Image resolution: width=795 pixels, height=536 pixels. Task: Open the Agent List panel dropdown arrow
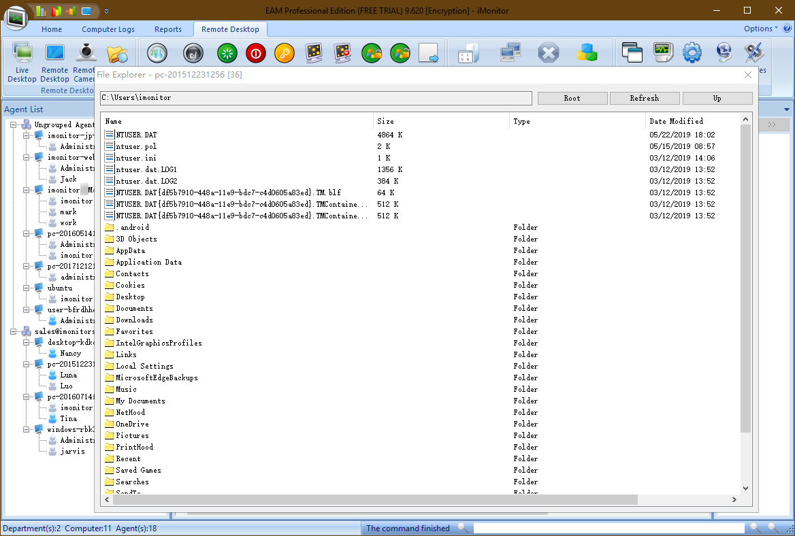786,110
